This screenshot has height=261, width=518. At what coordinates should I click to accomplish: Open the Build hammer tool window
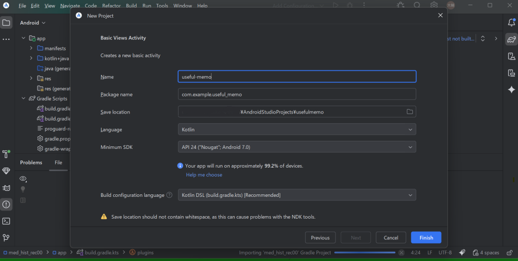pos(6,154)
